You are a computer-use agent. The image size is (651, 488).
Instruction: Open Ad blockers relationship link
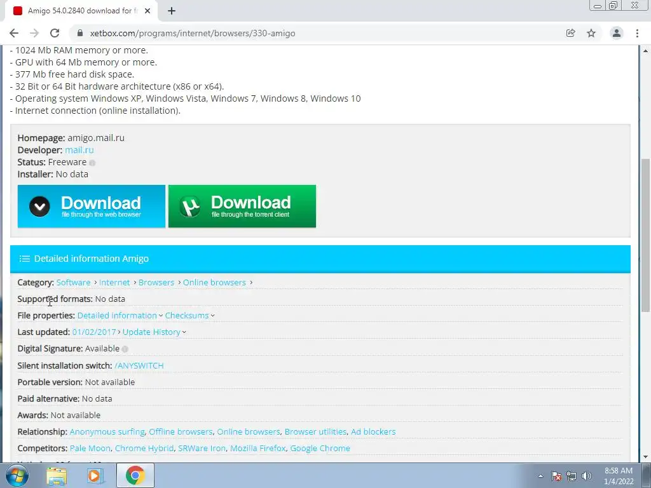373,431
